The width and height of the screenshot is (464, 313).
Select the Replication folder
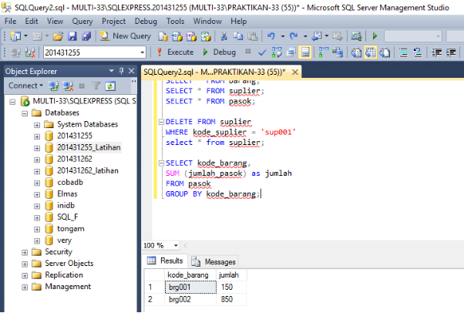tap(64, 275)
